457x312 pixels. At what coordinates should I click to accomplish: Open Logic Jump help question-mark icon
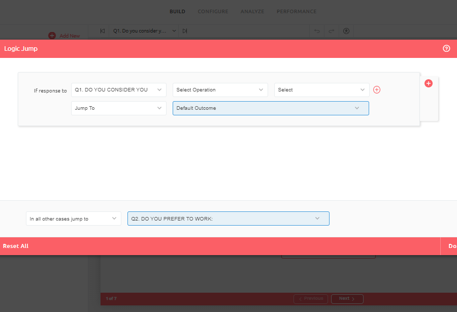tap(446, 49)
